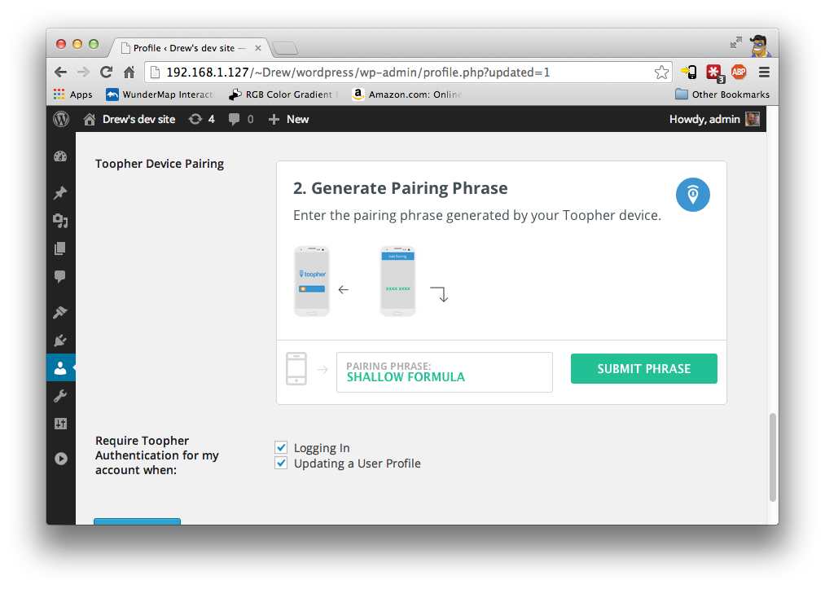Open the Other Bookmarks folder
Viewport: 825px width, 589px height.
(722, 95)
